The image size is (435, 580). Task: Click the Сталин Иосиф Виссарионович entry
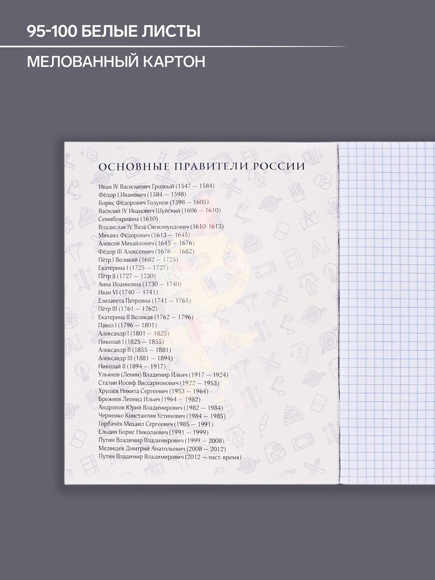coord(159,383)
